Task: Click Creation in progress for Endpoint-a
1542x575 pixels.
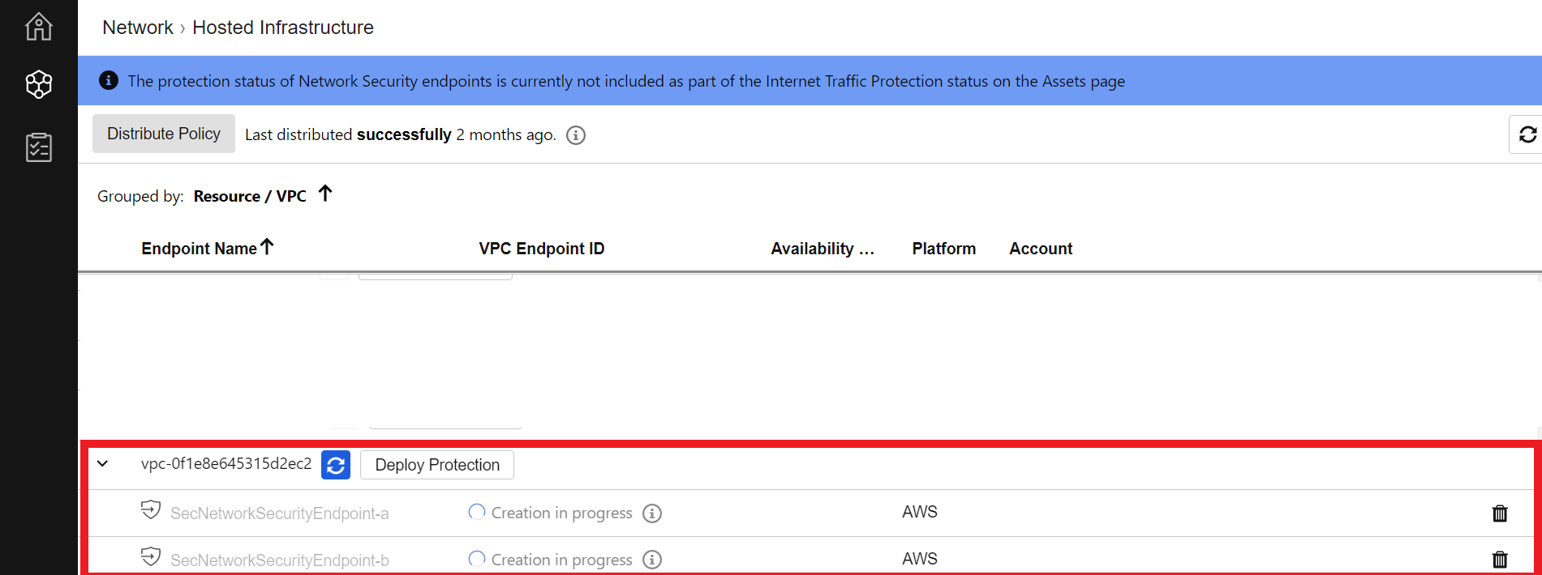Action: pos(561,513)
